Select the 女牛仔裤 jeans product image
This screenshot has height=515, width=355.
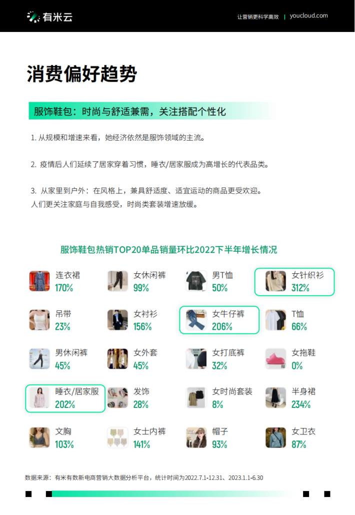(196, 320)
